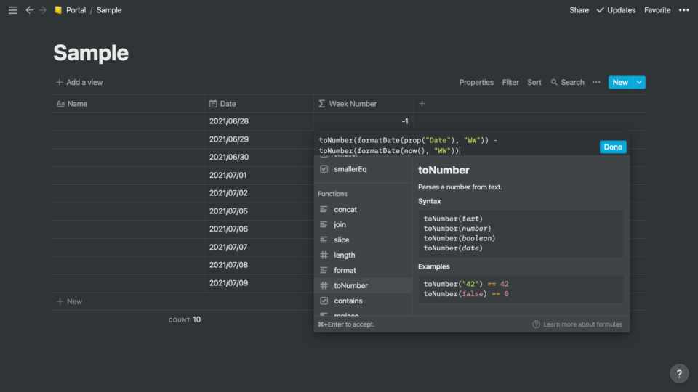This screenshot has height=392, width=698.
Task: Click the Search magnifier icon
Action: (554, 82)
